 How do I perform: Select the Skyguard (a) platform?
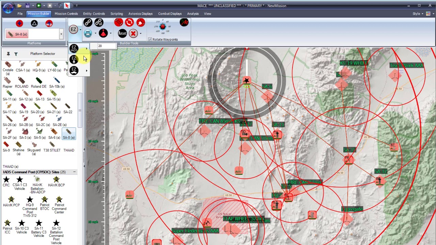[x=34, y=149]
